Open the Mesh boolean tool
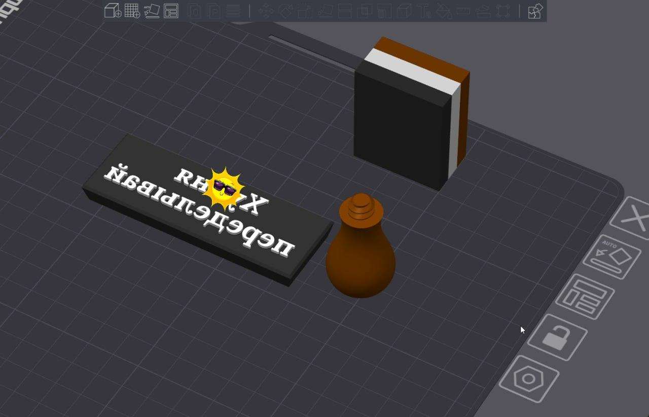Screen dimensions: 649x417 click(365, 11)
